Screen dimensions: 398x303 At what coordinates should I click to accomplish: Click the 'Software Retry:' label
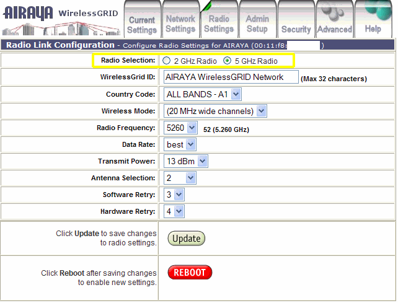(x=129, y=195)
